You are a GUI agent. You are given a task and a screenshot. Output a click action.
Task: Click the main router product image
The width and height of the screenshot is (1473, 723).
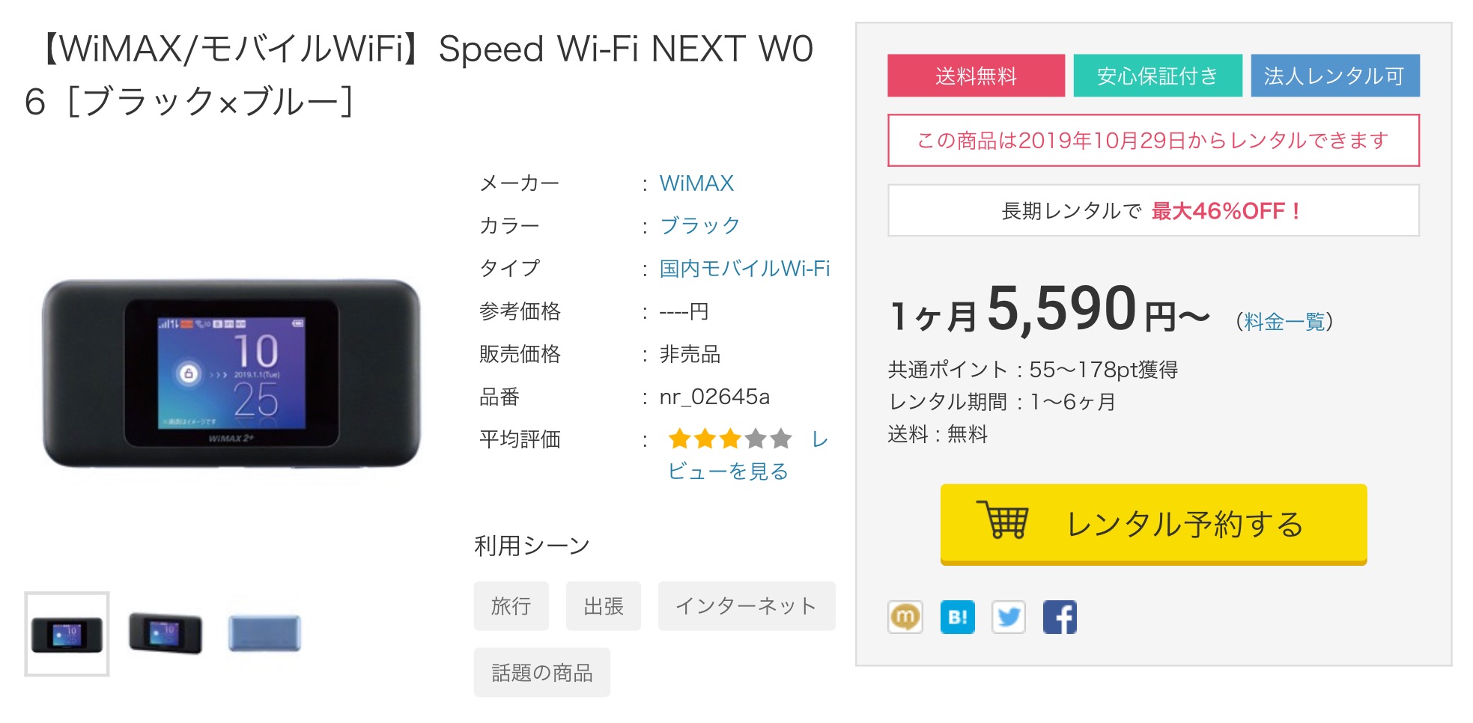[231, 374]
